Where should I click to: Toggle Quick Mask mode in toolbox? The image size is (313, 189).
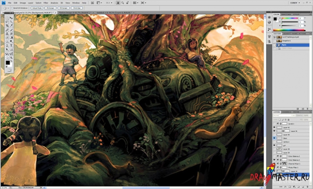9,70
